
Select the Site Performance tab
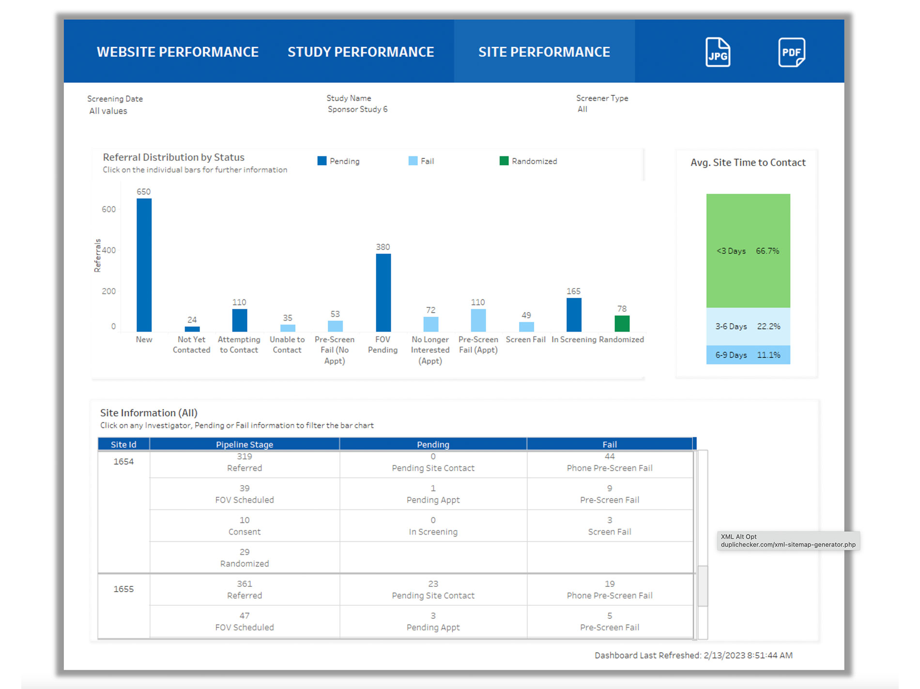pos(544,52)
